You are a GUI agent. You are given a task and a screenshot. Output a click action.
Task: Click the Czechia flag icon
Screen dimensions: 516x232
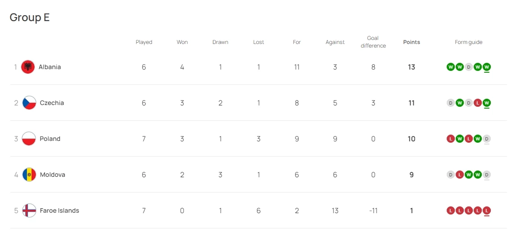click(x=29, y=103)
